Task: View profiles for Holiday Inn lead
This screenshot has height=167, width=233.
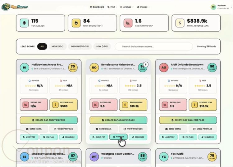Action: coord(63,129)
